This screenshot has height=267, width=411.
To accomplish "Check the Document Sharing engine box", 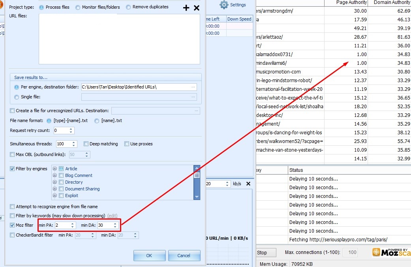I will click(61, 189).
